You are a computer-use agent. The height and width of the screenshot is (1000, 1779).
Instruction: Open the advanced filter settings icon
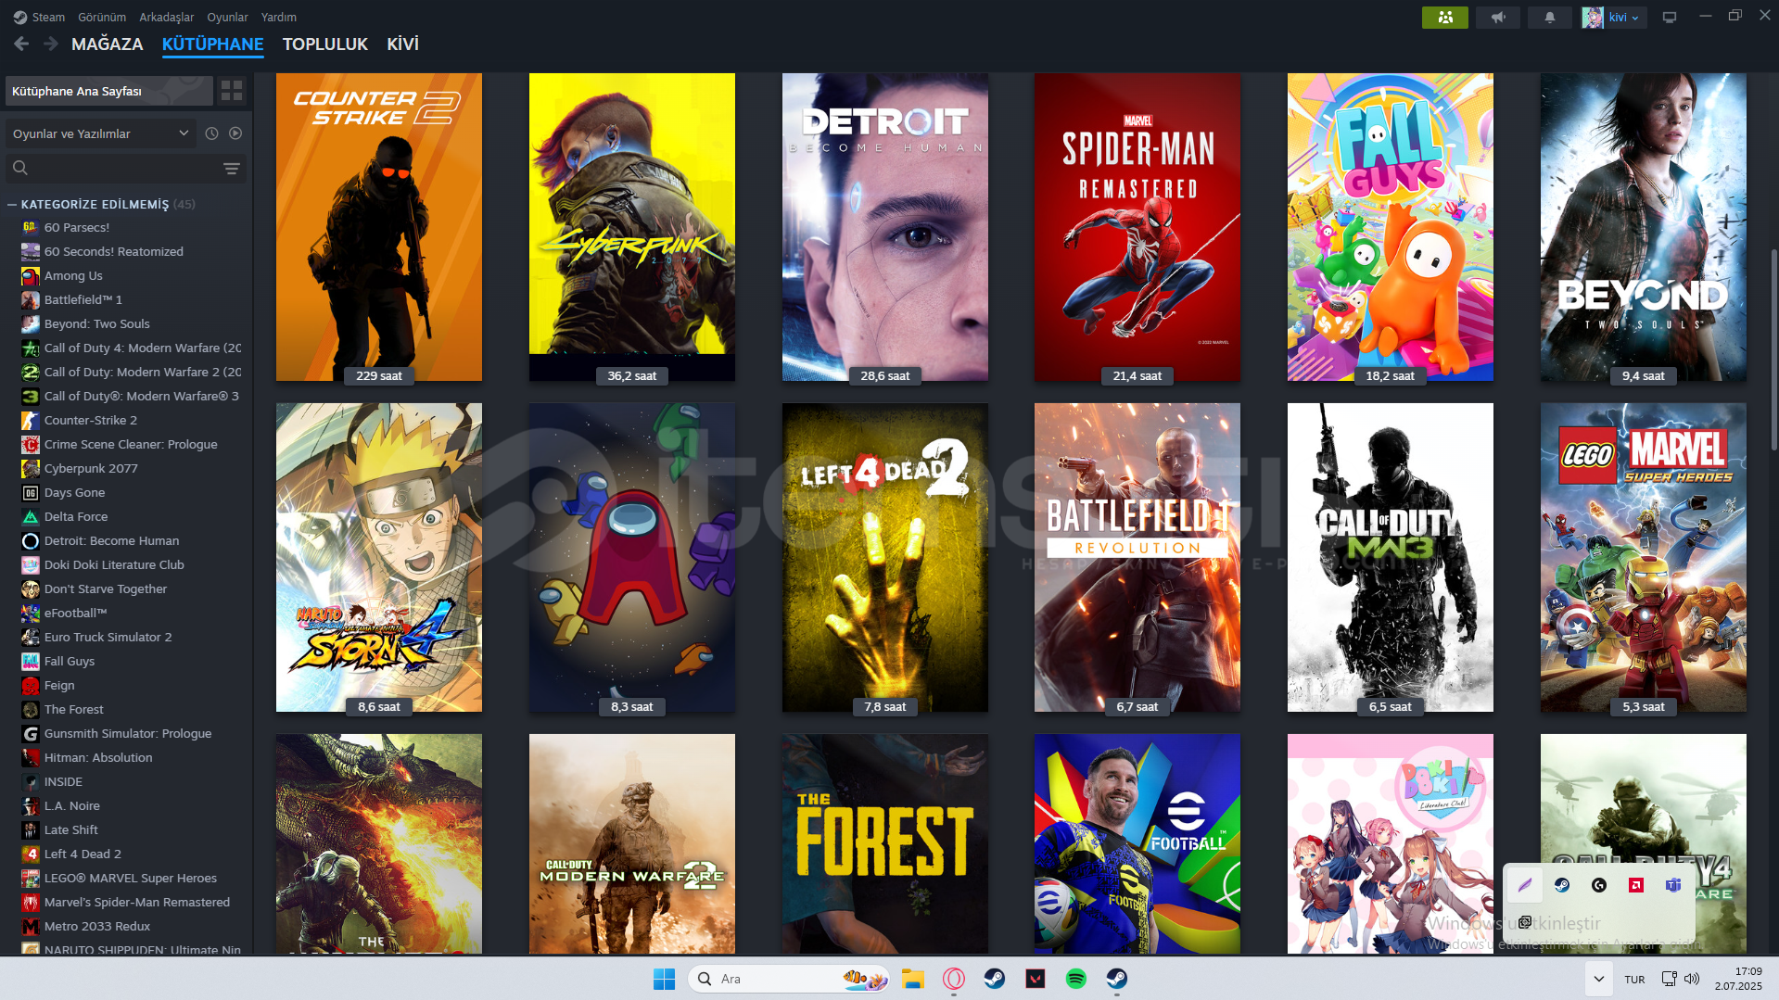pos(232,169)
